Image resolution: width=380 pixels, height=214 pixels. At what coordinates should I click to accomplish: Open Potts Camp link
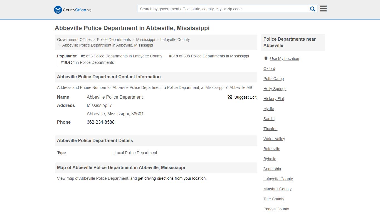click(x=274, y=79)
